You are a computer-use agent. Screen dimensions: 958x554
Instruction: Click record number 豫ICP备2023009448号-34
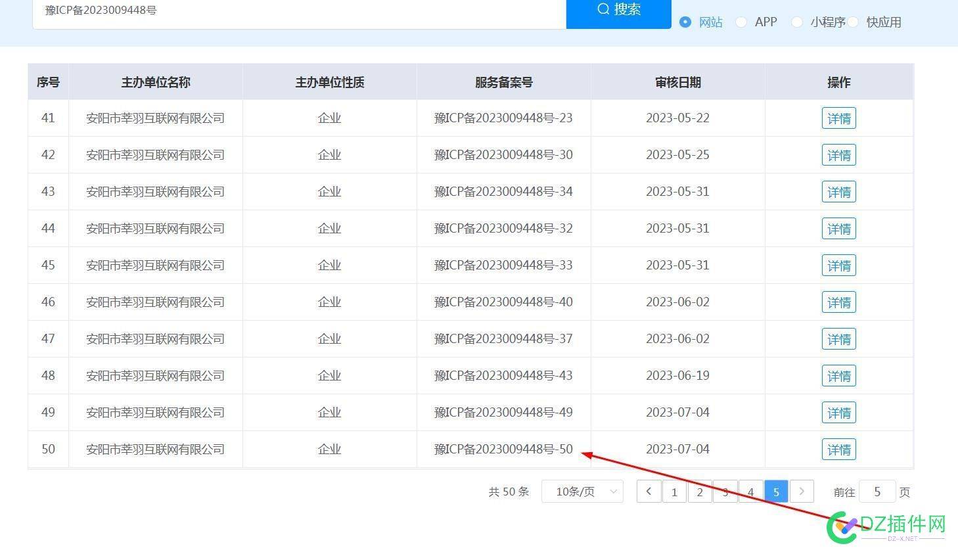[503, 192]
